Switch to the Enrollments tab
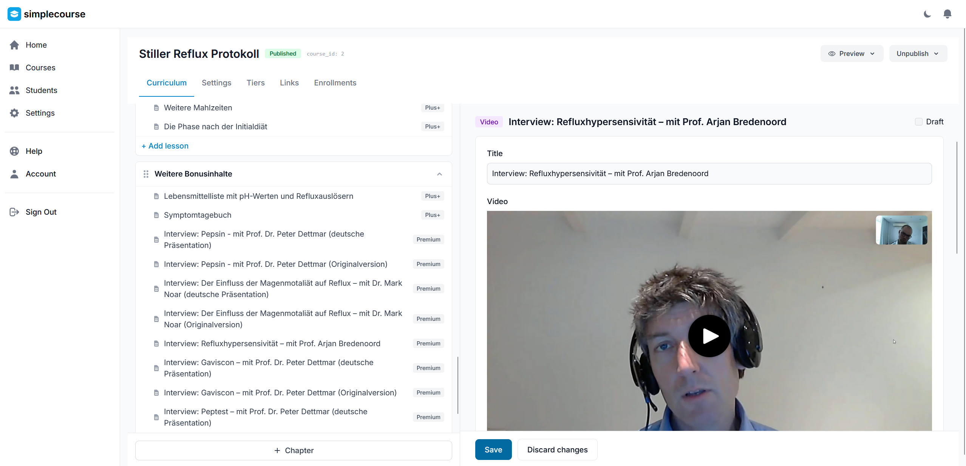 [x=335, y=83]
